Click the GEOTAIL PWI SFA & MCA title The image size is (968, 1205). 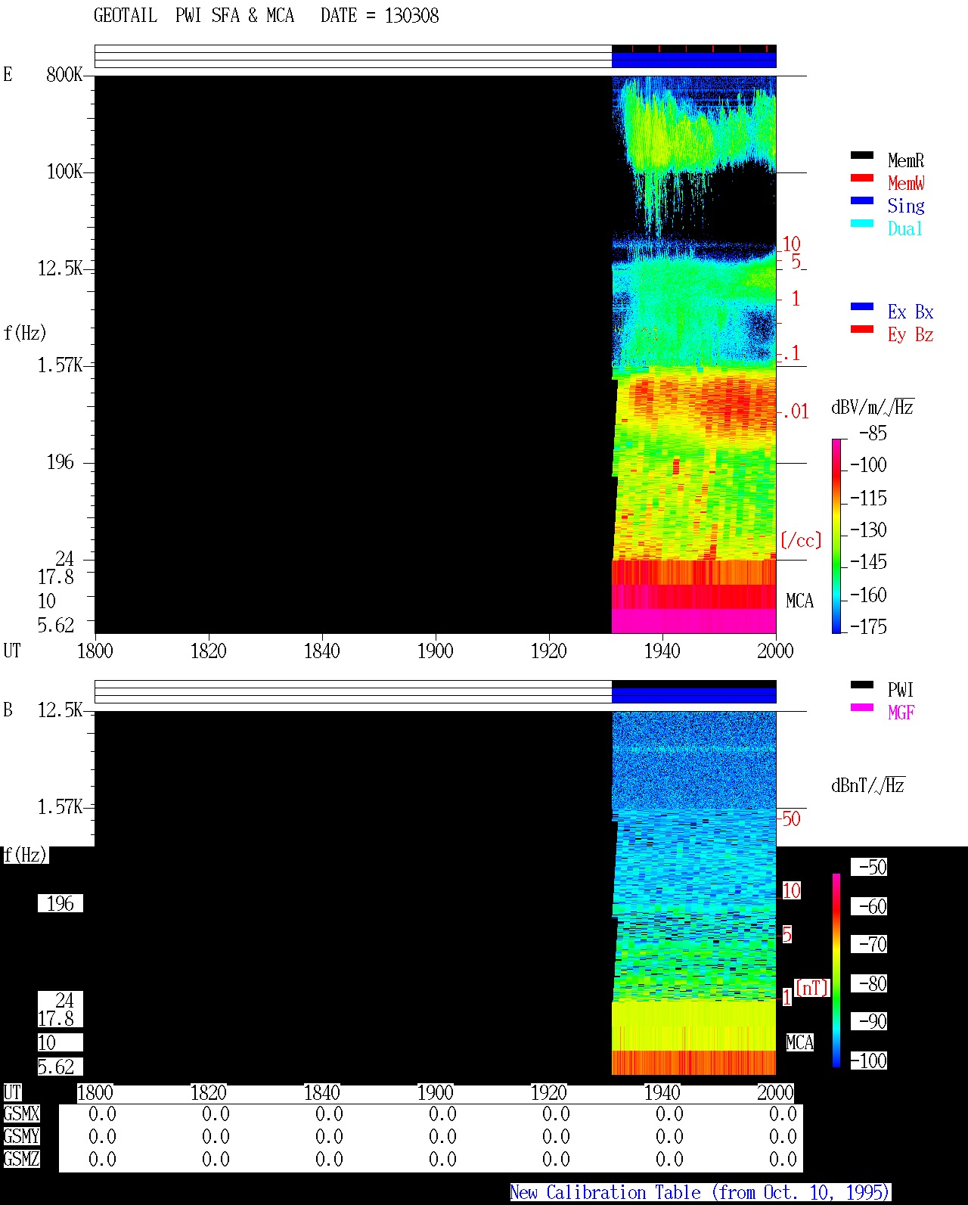tap(194, 16)
